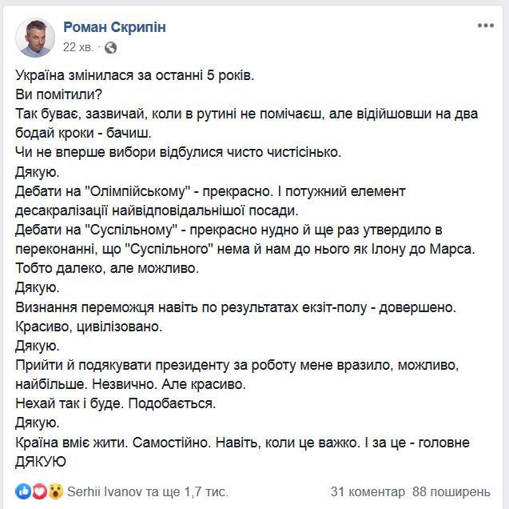This screenshot has width=509, height=509.
Task: Open the post options three-dots menu
Action: (485, 26)
